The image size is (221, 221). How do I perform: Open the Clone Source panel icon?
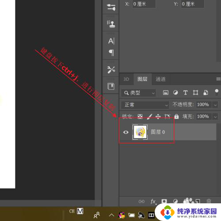[111, 24]
